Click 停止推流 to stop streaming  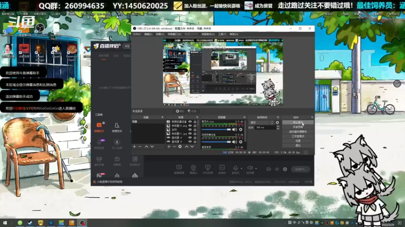tap(298, 123)
